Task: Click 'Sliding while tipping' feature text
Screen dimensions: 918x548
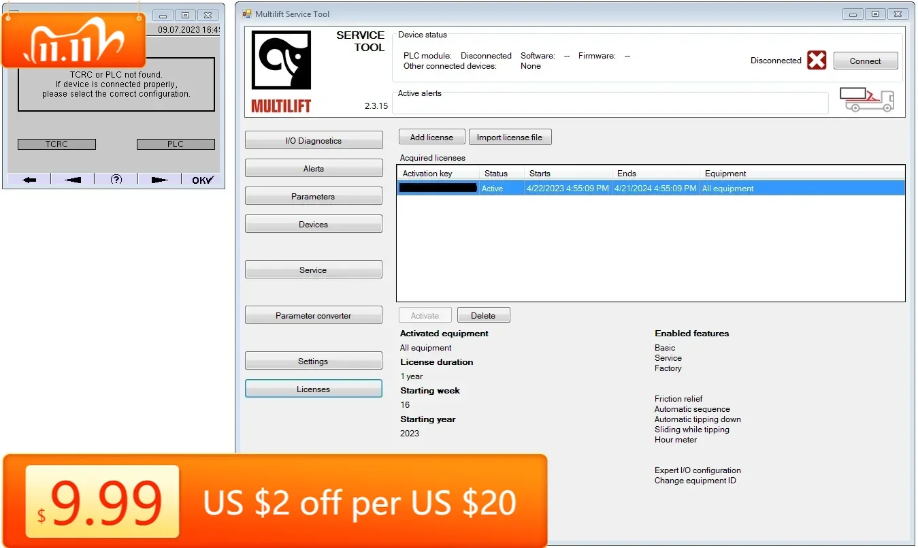Action: [692, 430]
